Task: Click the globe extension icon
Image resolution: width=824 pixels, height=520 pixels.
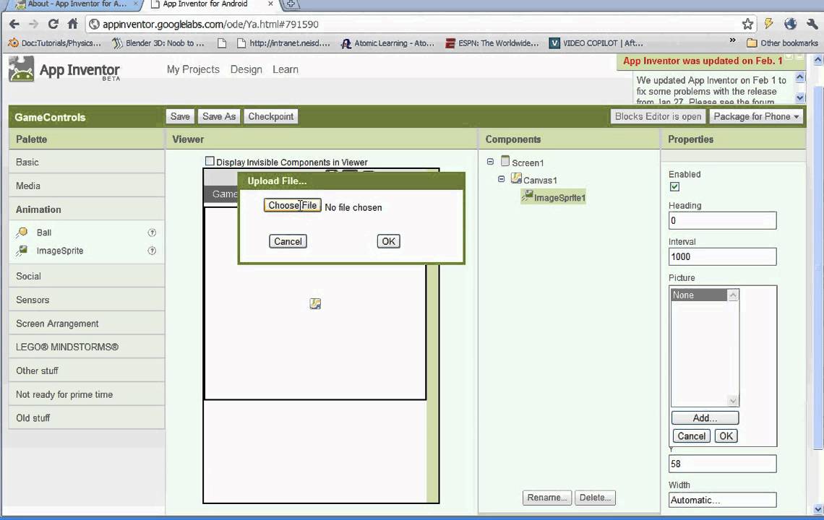Action: [790, 24]
